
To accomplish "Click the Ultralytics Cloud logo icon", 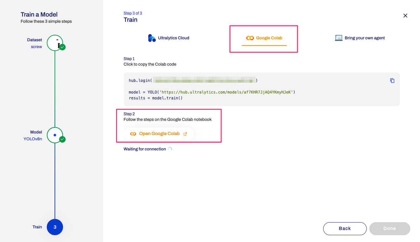I will [x=152, y=38].
